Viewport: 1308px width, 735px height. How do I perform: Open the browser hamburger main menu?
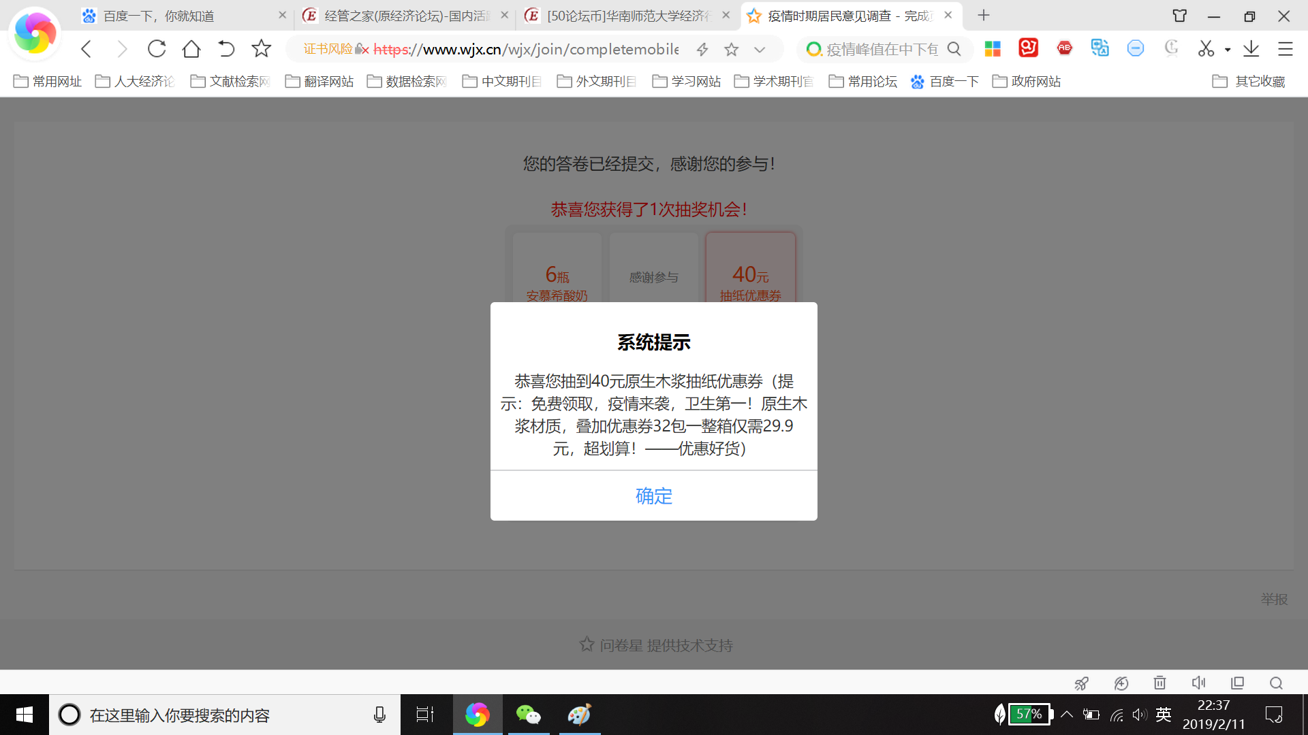(x=1285, y=49)
